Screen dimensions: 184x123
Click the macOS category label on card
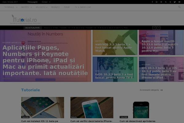pos(144,38)
